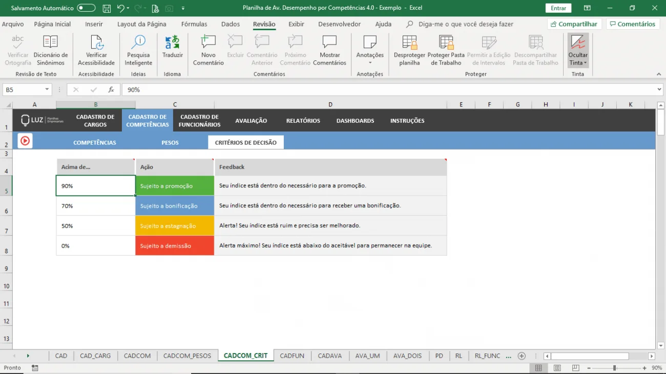This screenshot has width=666, height=374.
Task: Select the cell with value 70%
Action: (x=96, y=206)
